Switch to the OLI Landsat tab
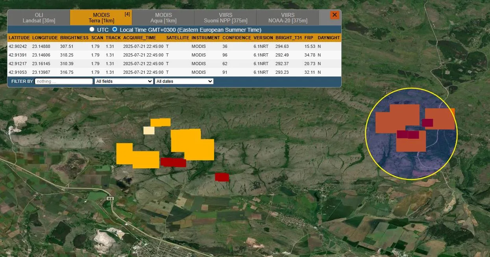Viewport: 490px width, 257px height. point(39,18)
